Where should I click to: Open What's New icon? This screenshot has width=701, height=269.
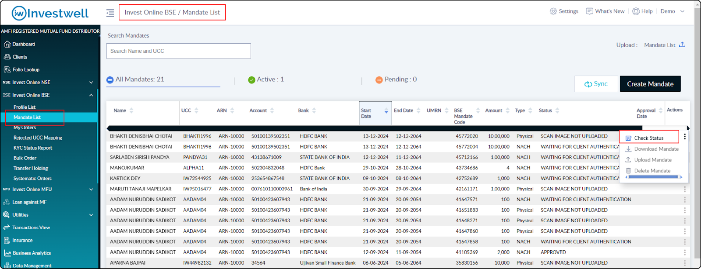(590, 11)
